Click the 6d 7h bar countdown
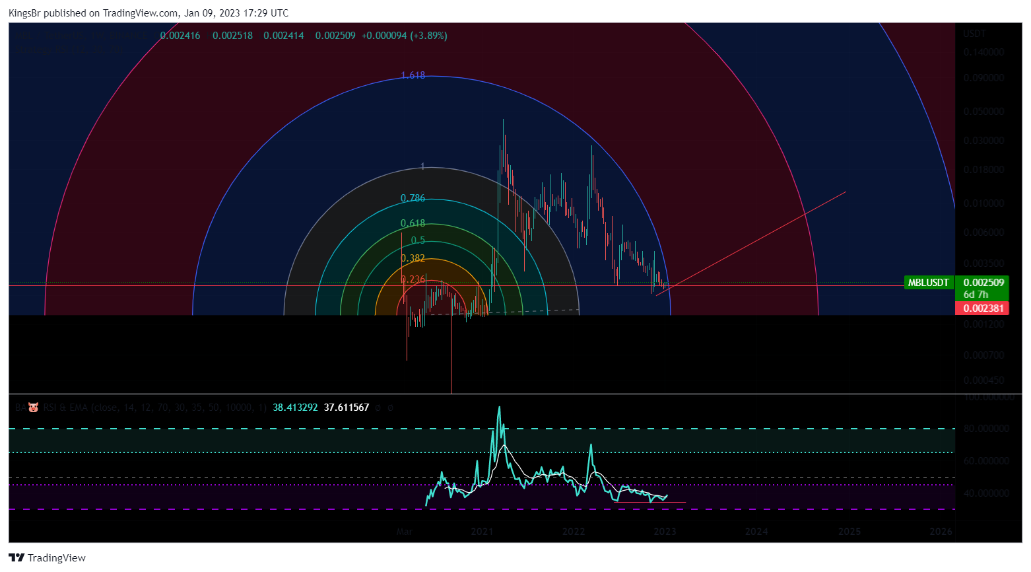This screenshot has width=1031, height=572. (x=976, y=295)
